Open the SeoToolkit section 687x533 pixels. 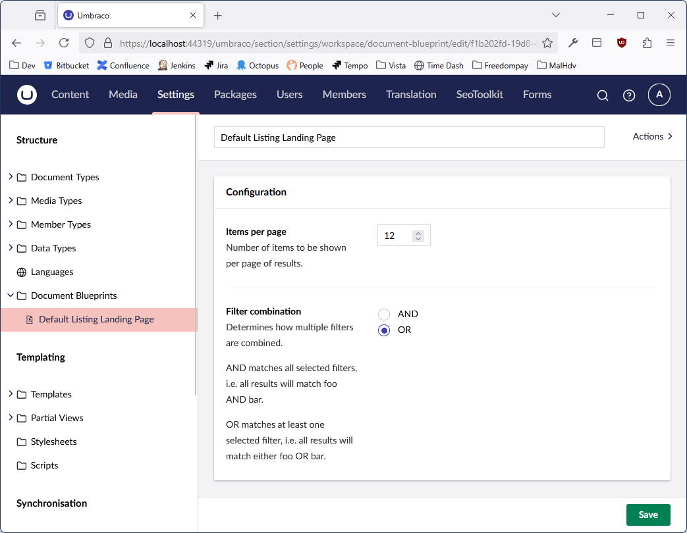480,95
